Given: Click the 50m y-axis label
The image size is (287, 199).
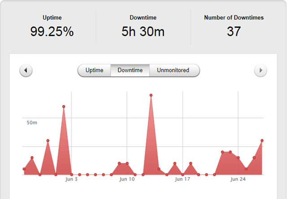Looking at the screenshot, I should (x=32, y=123).
